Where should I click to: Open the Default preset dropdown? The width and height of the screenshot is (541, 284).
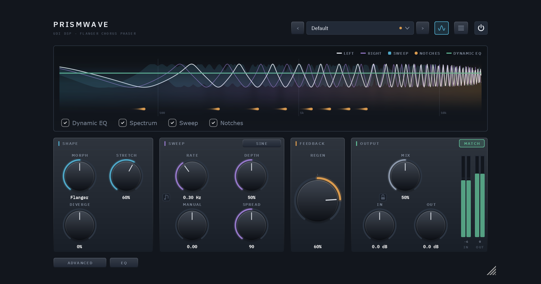click(360, 28)
